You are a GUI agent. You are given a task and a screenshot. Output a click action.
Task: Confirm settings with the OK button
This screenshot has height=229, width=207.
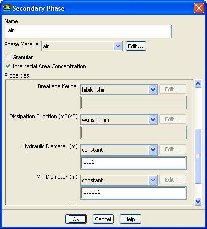76,219
